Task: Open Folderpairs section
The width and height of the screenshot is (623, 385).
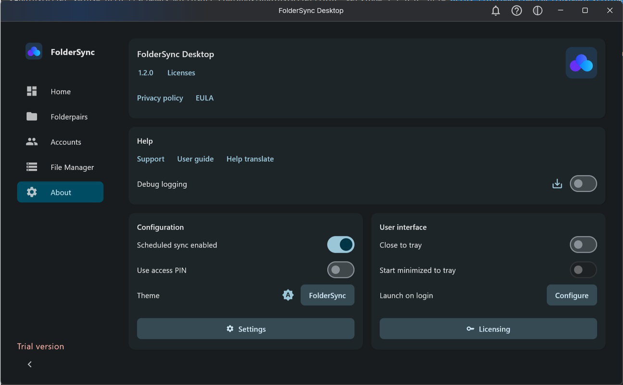Action: (60, 117)
